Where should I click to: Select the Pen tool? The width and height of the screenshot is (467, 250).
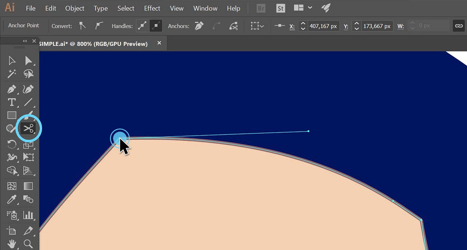[x=12, y=89]
